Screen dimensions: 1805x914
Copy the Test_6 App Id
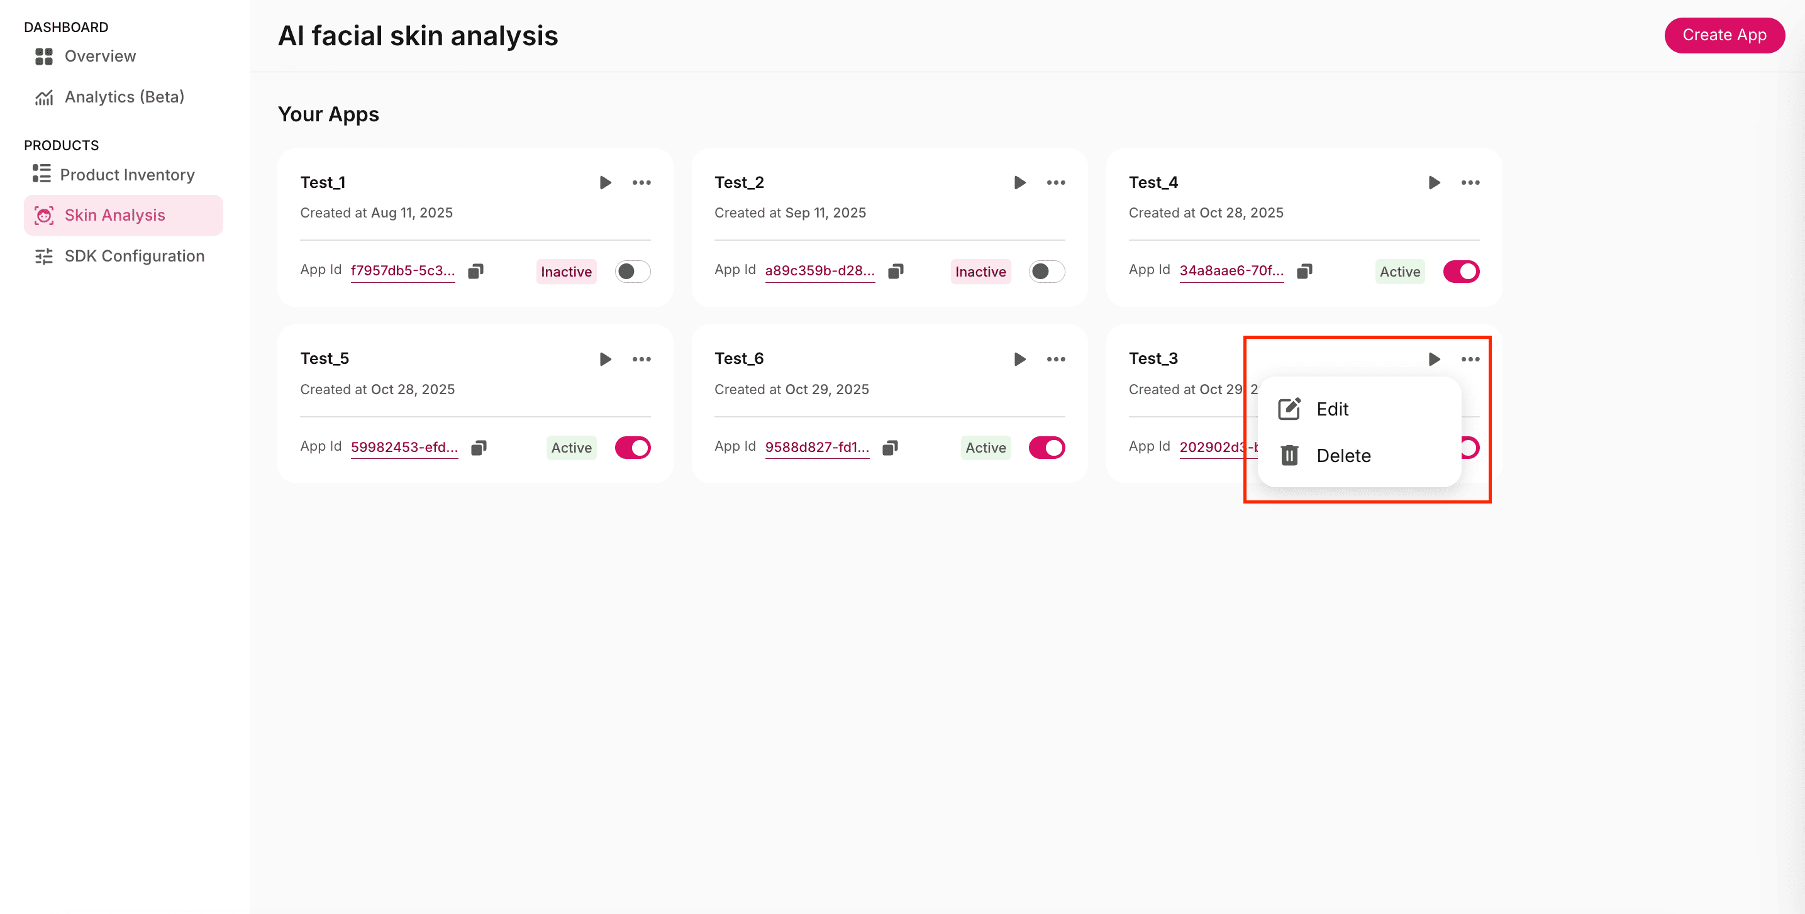pos(890,448)
